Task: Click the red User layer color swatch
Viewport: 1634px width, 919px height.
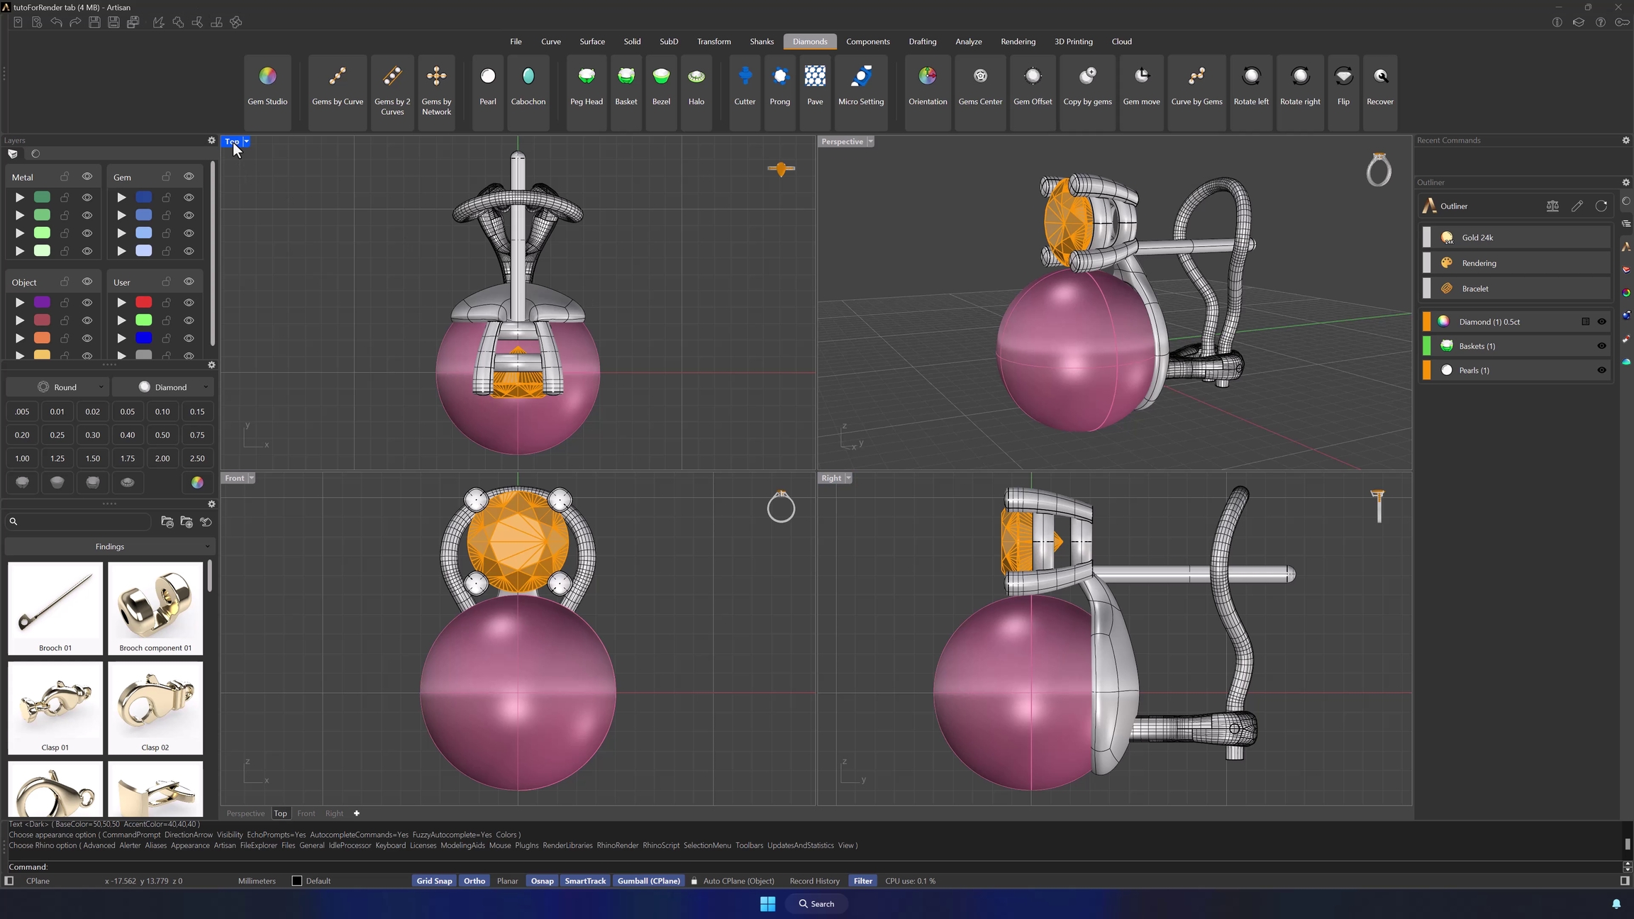Action: (x=143, y=302)
